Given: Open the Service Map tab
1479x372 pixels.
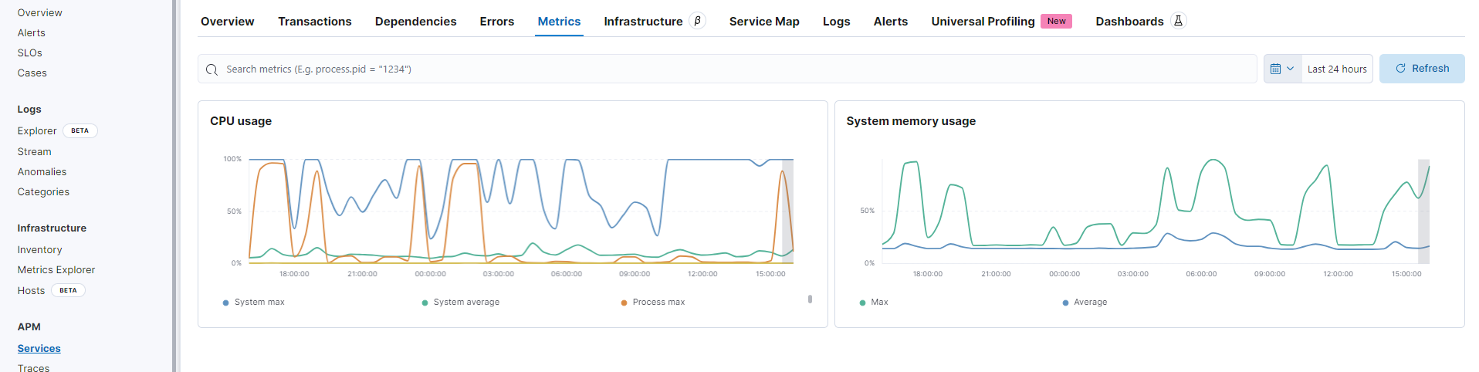Looking at the screenshot, I should click(x=764, y=22).
